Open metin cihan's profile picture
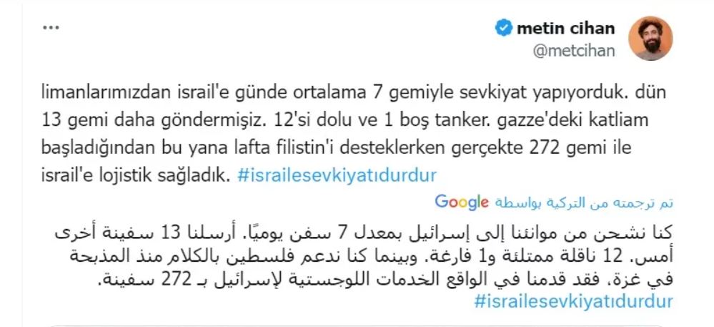Image resolution: width=714 pixels, height=327 pixels. (x=649, y=39)
